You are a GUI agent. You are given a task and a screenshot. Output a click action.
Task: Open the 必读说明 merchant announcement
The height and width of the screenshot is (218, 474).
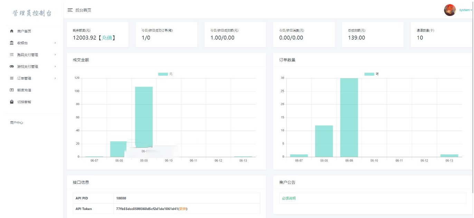289,198
